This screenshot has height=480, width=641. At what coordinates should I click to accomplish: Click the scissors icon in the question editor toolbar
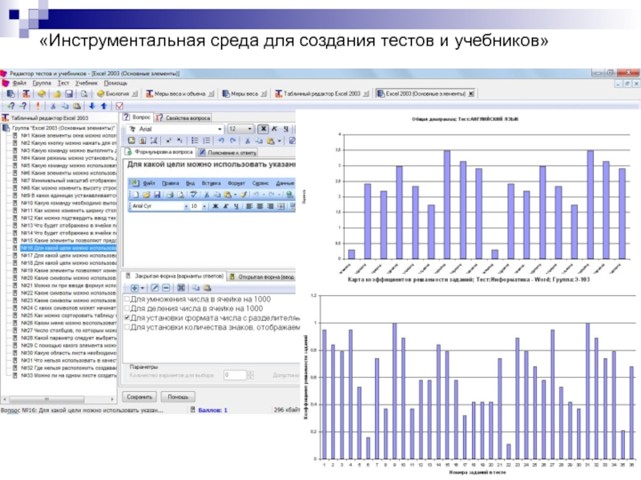pyautogui.click(x=248, y=141)
